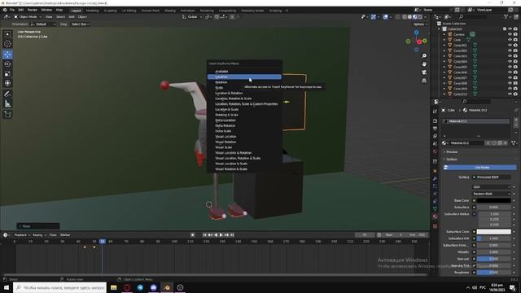Choose Available in Insert Keyframe menu
The width and height of the screenshot is (521, 293).
pos(244,72)
